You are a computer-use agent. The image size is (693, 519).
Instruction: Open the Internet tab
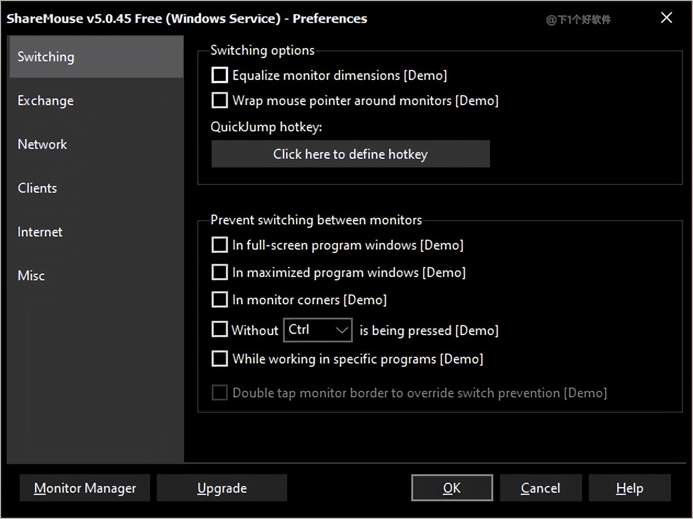(x=40, y=232)
